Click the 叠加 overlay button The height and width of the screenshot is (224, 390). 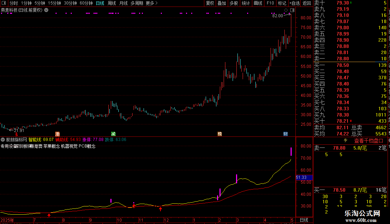point(222,3)
